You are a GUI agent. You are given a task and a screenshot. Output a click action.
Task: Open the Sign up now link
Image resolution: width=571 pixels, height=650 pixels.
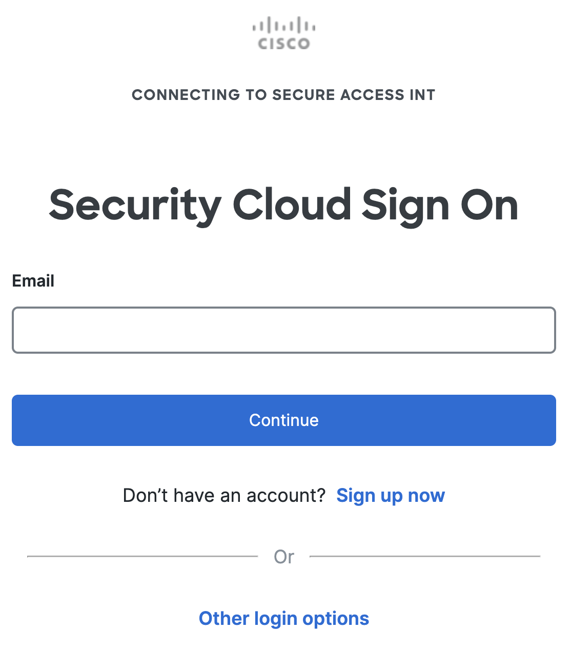(x=391, y=496)
